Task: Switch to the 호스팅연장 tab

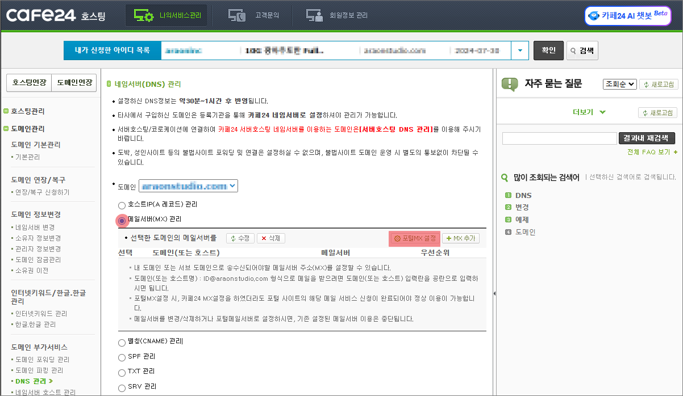Action: [x=29, y=83]
